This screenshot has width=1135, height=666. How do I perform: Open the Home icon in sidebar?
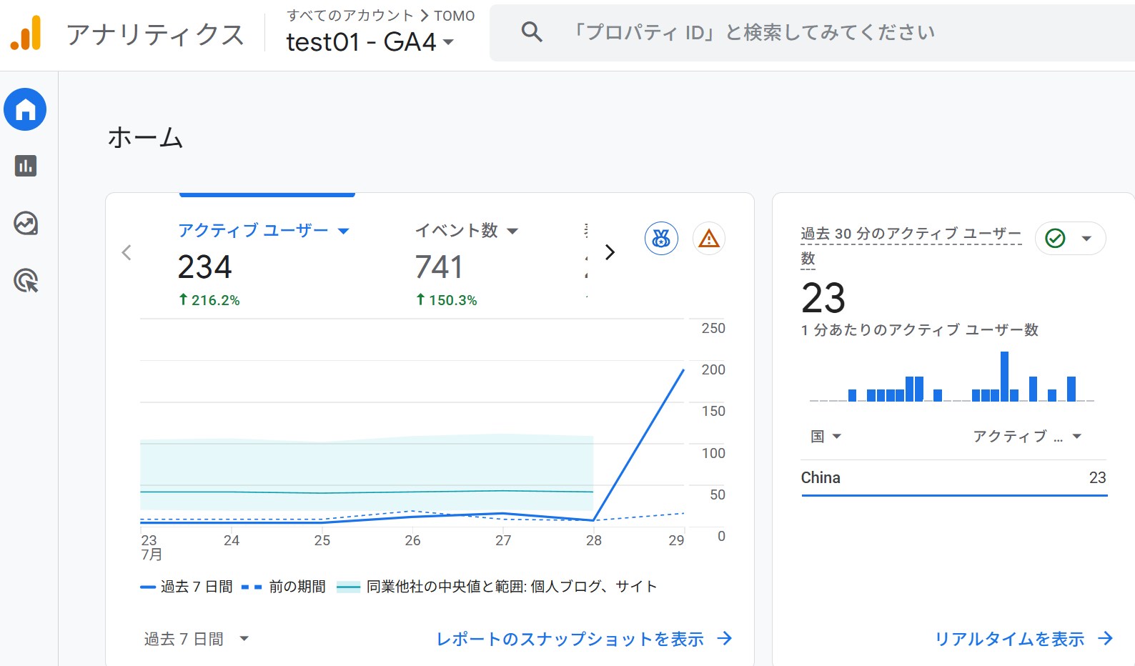tap(26, 109)
